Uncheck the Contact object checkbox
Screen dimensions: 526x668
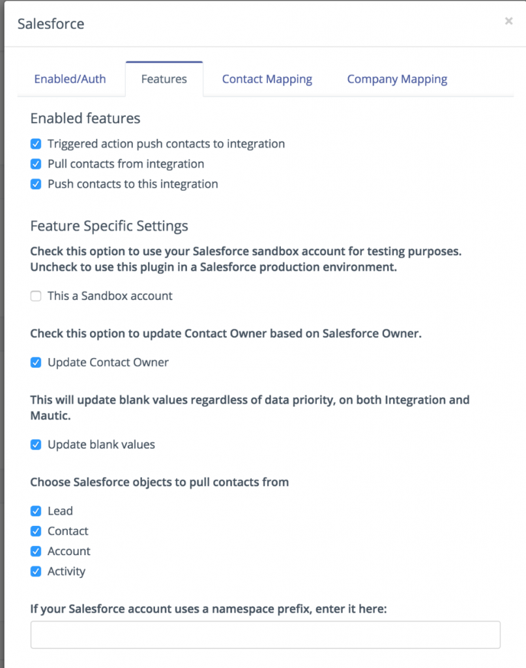pyautogui.click(x=36, y=532)
